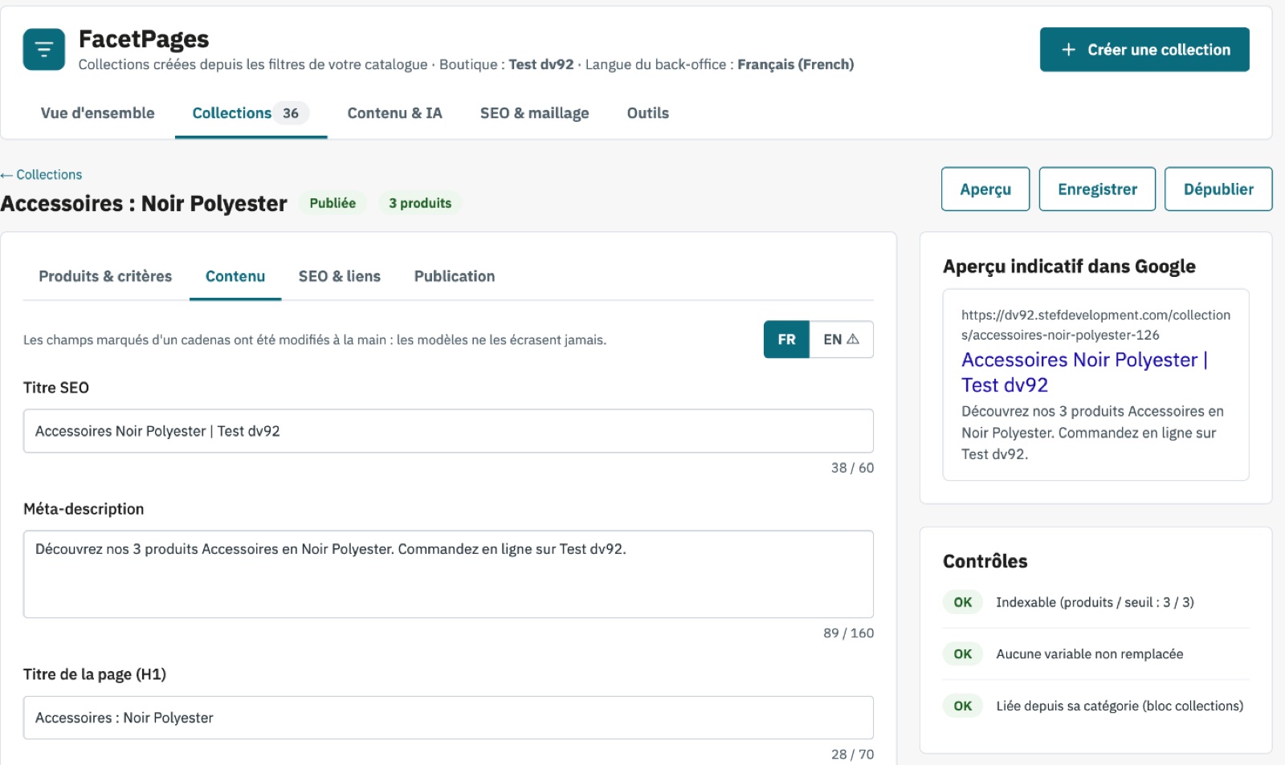
Task: Click the OK badge for Liée depuis sa catégorie
Action: pos(962,706)
